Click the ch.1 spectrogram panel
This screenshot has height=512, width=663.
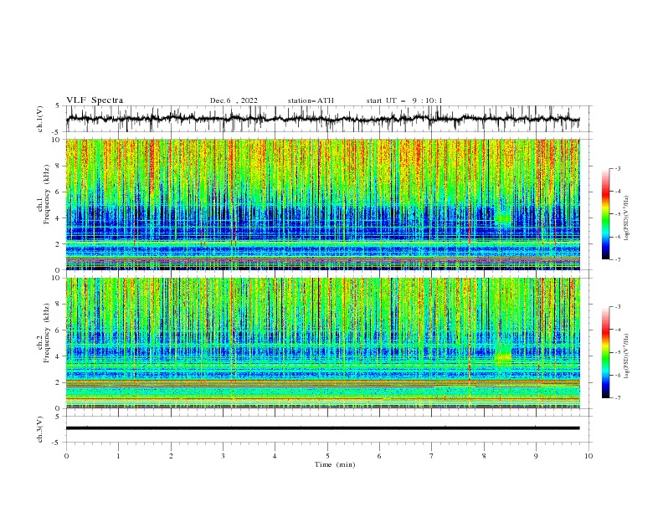322,204
